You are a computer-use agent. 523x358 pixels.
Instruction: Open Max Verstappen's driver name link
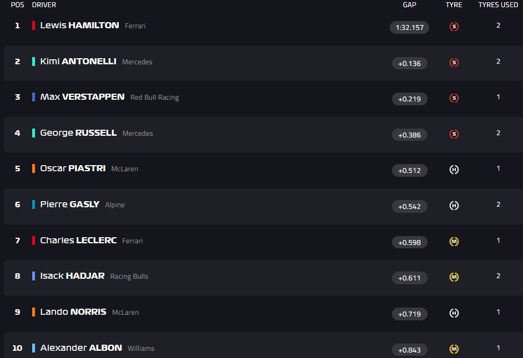pos(82,97)
